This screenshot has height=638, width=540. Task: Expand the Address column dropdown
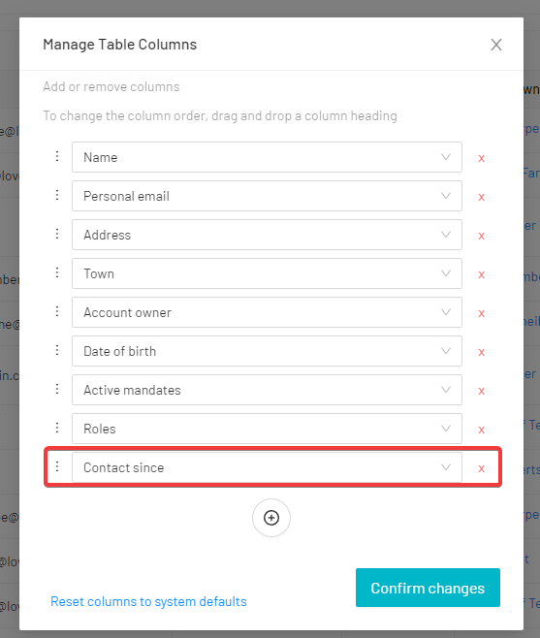(x=267, y=235)
